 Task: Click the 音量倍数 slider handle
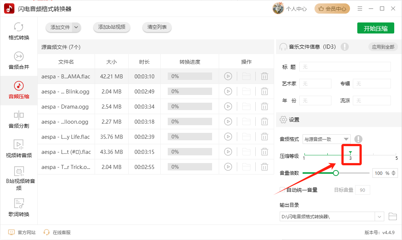(336, 173)
